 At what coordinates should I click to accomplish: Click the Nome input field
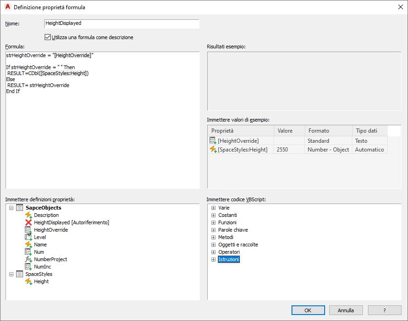click(122, 23)
